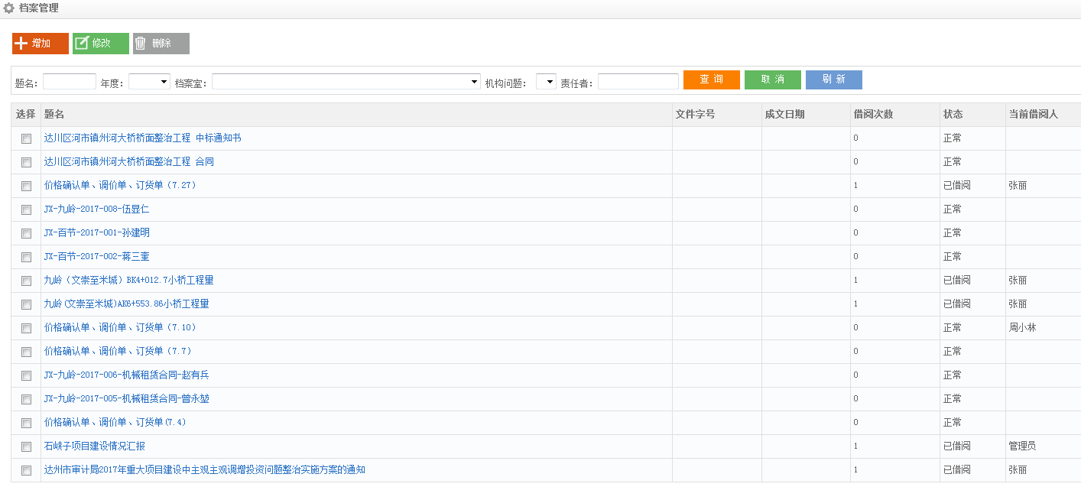Open the 机构问题 dropdown
The height and width of the screenshot is (487, 1081).
pos(546,82)
